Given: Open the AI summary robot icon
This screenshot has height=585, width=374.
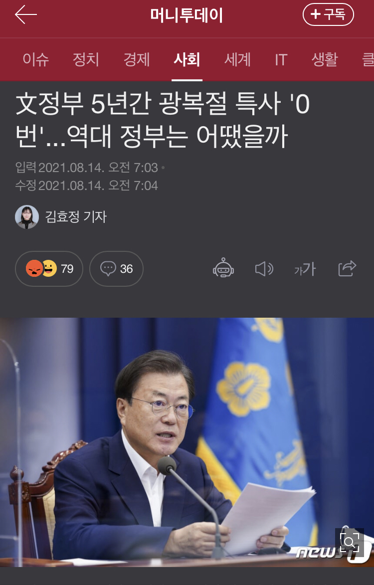Looking at the screenshot, I should [223, 268].
